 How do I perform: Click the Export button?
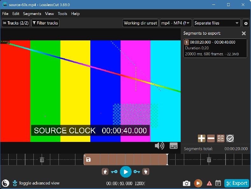237,183
